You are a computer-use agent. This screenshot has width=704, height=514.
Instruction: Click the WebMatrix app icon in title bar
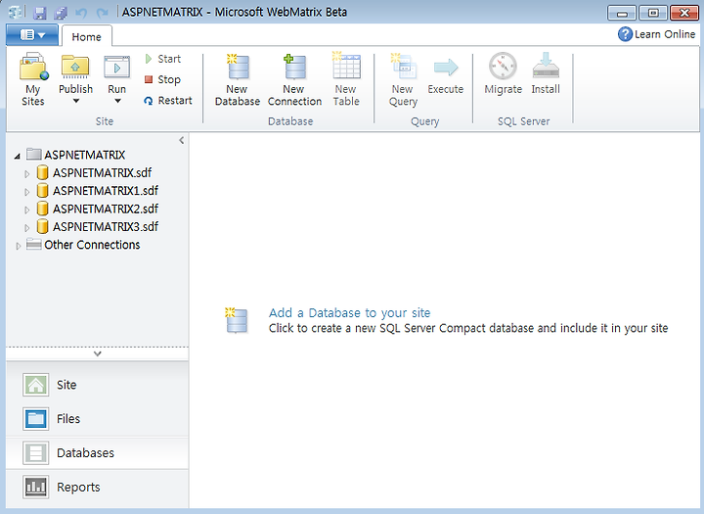(x=17, y=12)
